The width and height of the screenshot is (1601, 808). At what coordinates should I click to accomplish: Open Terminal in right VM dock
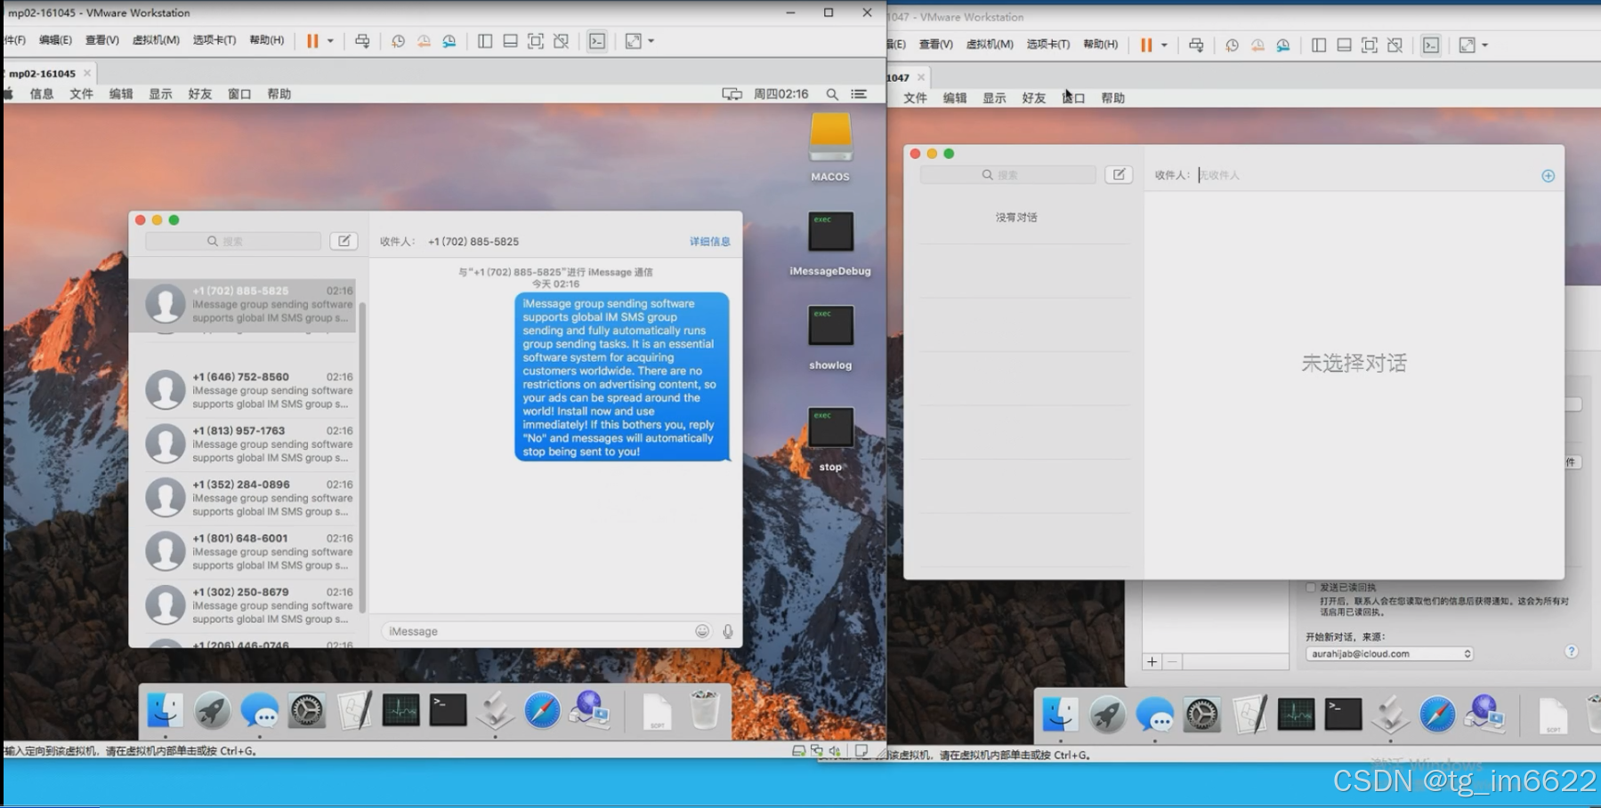(1344, 716)
